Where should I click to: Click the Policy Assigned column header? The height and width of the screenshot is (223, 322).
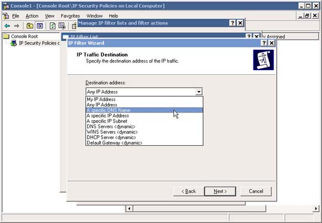290,37
